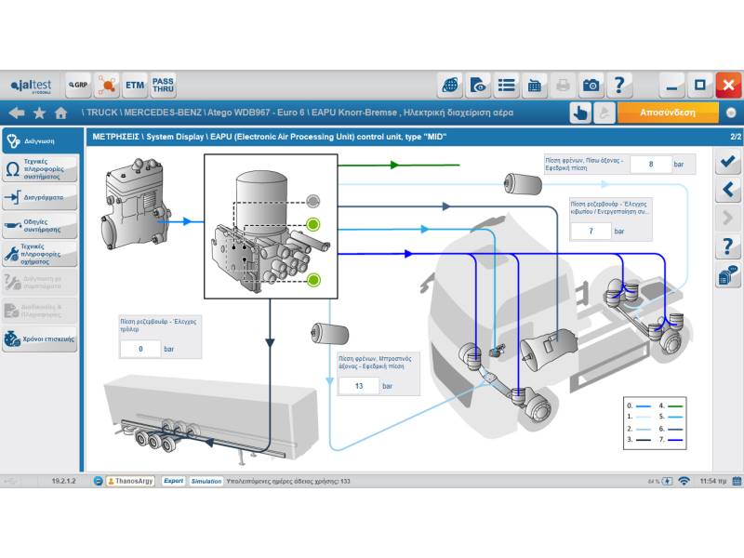Screen dimensions: 744x558
Task: Toggle the lower green indicator on the EAPU
Action: (313, 279)
